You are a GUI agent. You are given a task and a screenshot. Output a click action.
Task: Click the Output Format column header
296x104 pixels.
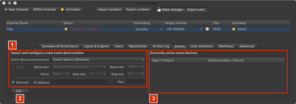188,23
